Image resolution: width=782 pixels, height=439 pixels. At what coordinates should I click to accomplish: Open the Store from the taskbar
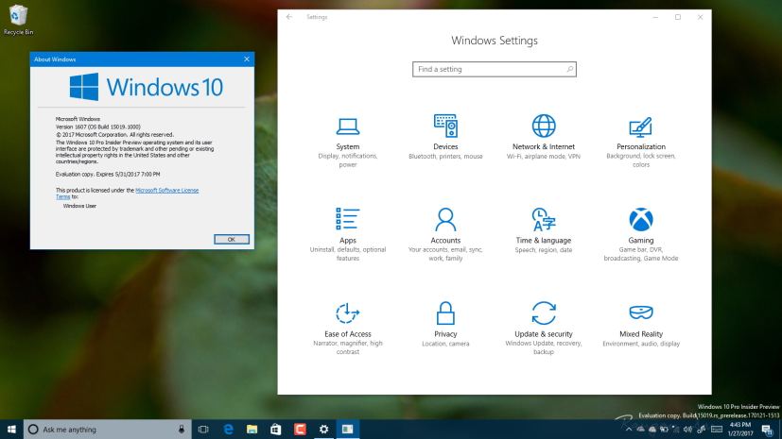tap(276, 429)
